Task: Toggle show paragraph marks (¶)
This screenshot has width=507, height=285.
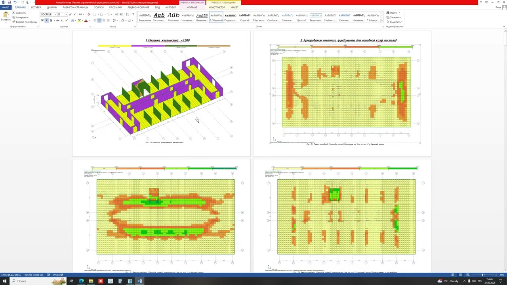Action: [133, 14]
